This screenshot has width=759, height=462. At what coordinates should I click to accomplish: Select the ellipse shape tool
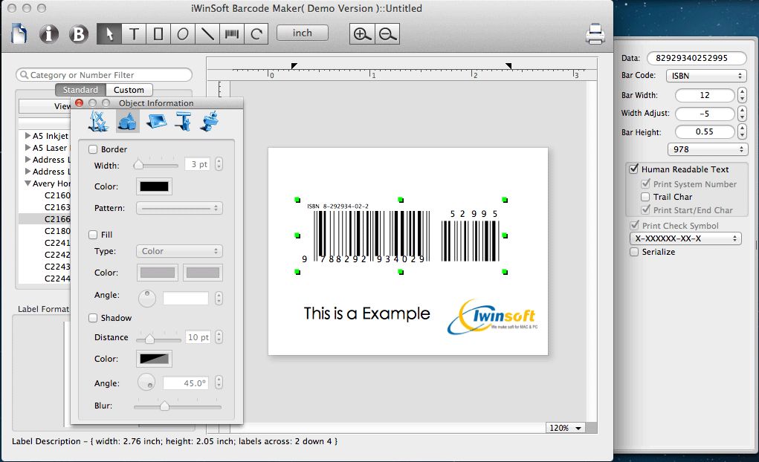[182, 34]
